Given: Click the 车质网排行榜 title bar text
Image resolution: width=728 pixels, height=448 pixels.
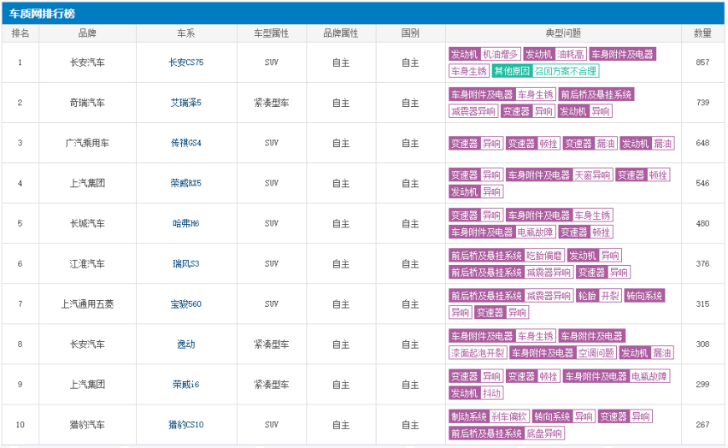Looking at the screenshot, I should tap(42, 14).
